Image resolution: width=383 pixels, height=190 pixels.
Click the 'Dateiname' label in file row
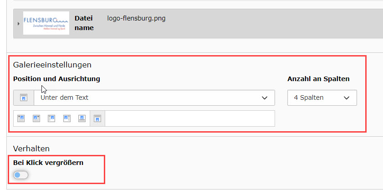(x=84, y=23)
